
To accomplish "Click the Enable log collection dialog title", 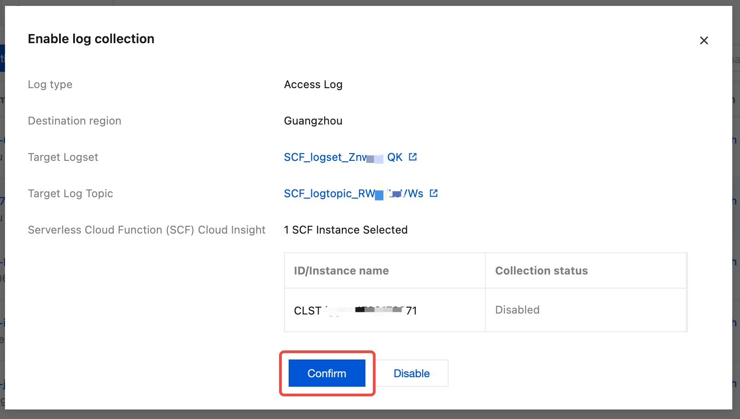I will pyautogui.click(x=91, y=39).
